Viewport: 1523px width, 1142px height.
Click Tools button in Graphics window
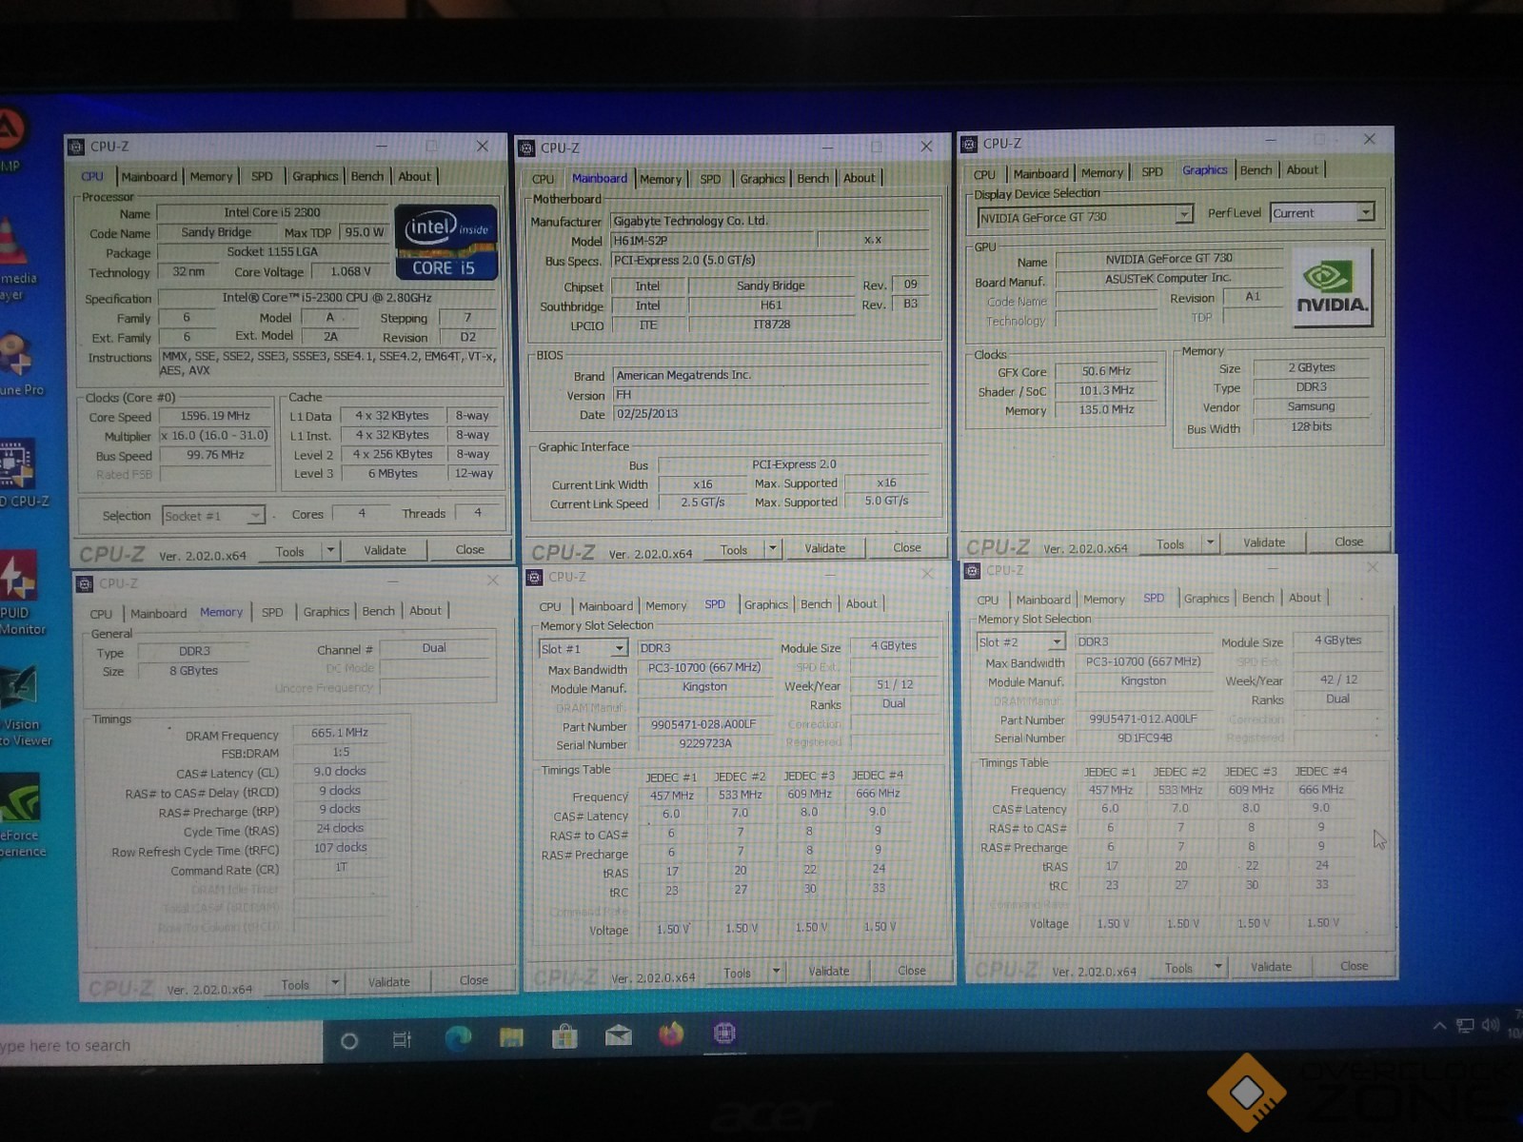(x=1171, y=543)
